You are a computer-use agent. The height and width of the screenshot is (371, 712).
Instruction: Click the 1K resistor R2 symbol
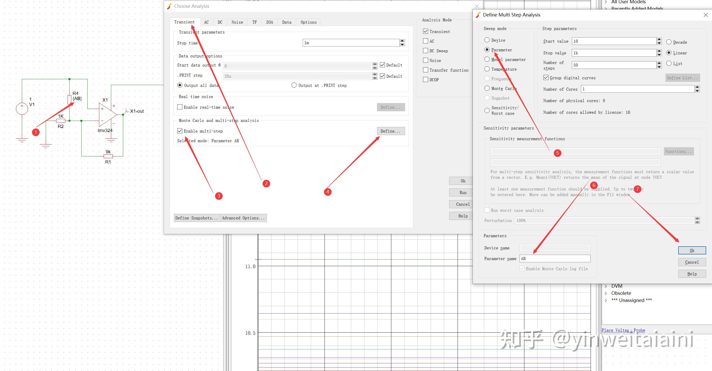tap(60, 121)
